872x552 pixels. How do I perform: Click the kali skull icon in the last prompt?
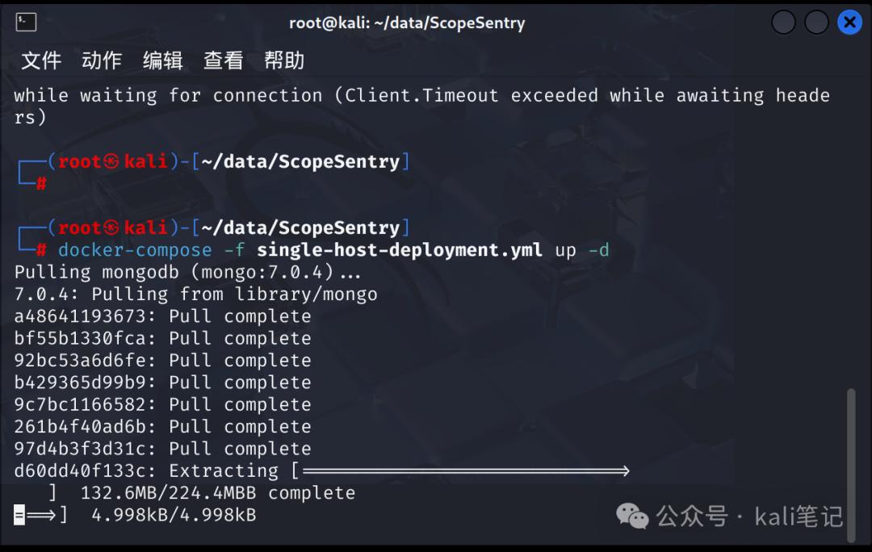(x=111, y=228)
